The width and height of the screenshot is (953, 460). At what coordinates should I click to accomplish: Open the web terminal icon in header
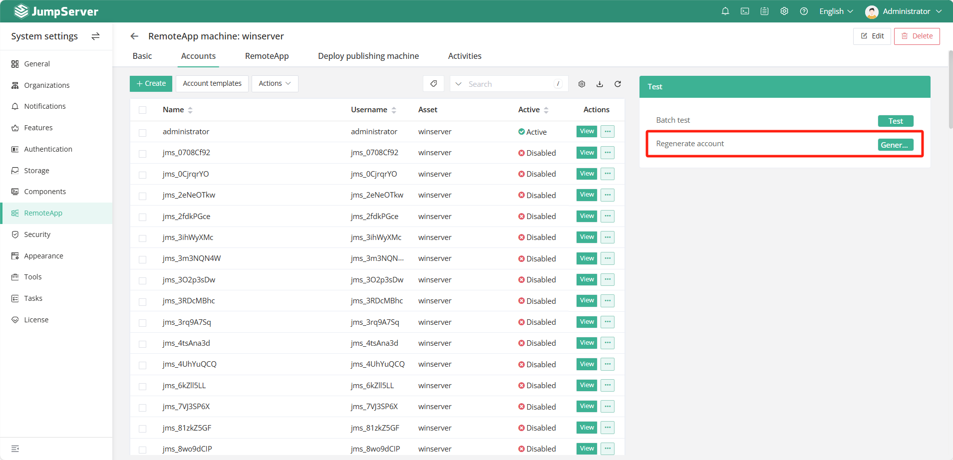pos(744,11)
